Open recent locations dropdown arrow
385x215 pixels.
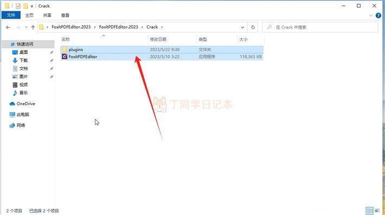point(26,27)
